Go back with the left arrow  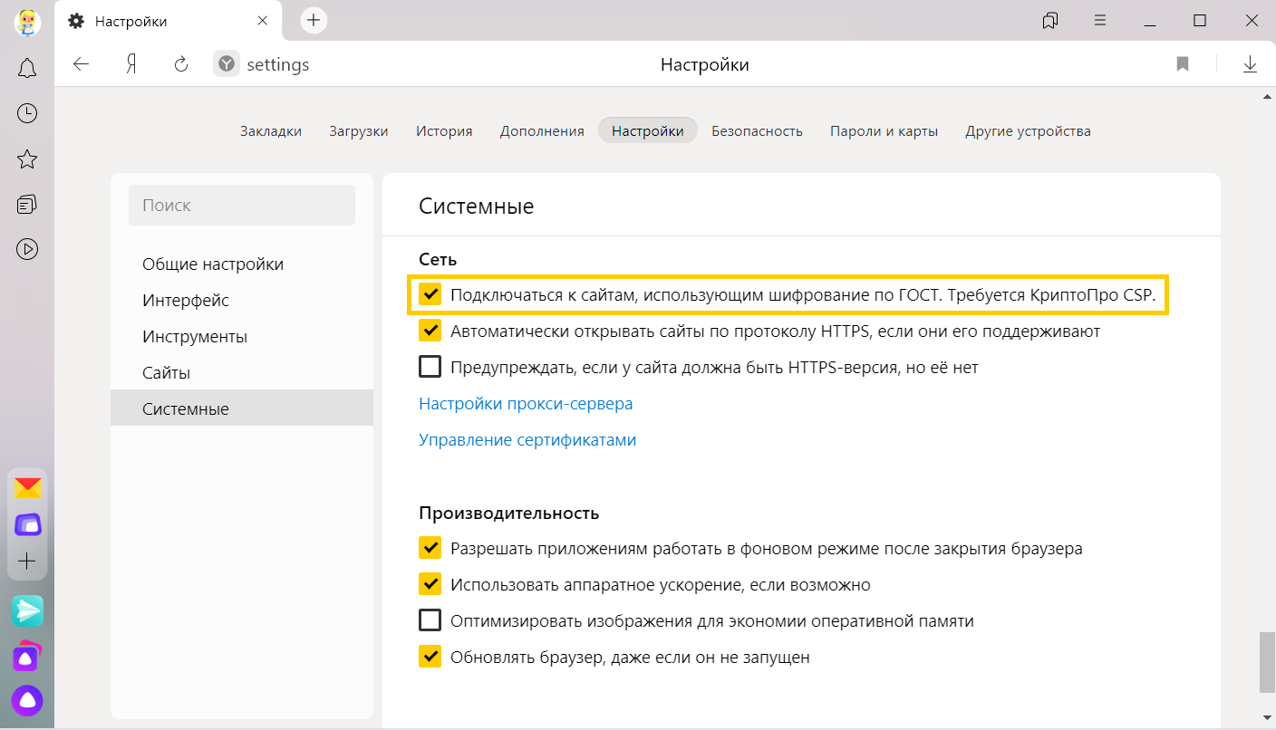coord(82,64)
